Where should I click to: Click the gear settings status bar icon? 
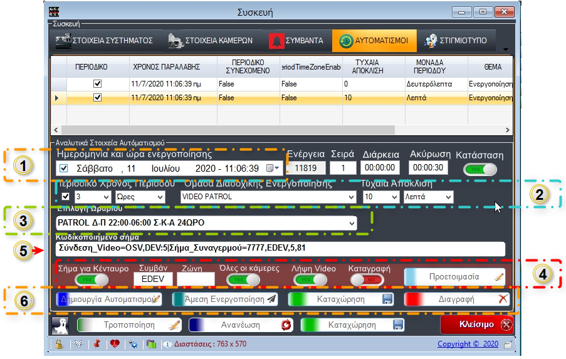[x=134, y=344]
